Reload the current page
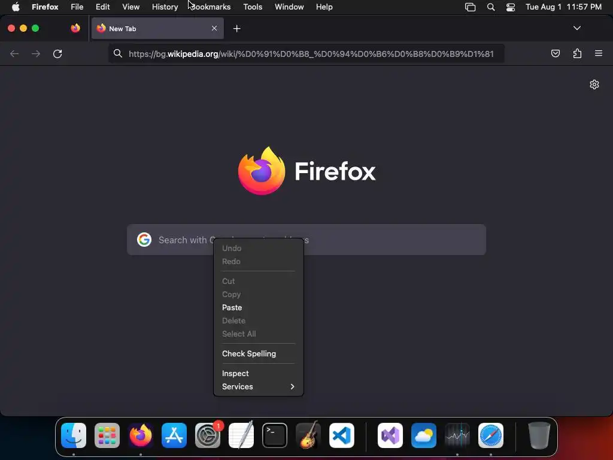613x460 pixels. [57, 53]
